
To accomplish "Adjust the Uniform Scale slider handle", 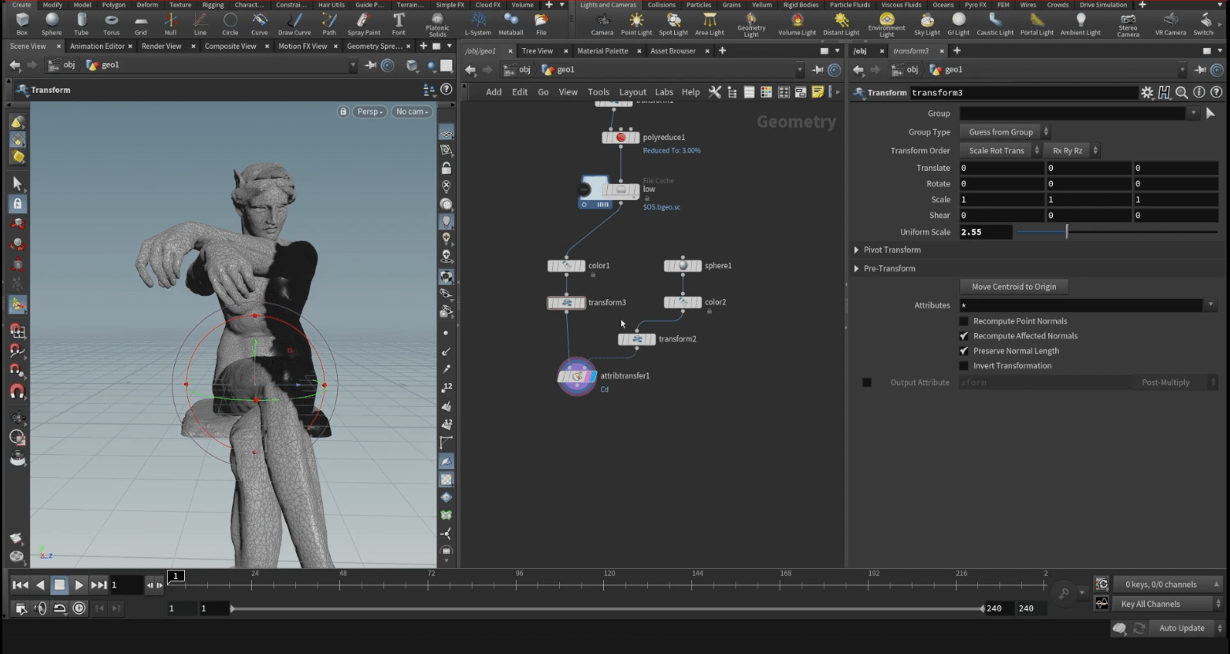I will (1067, 232).
